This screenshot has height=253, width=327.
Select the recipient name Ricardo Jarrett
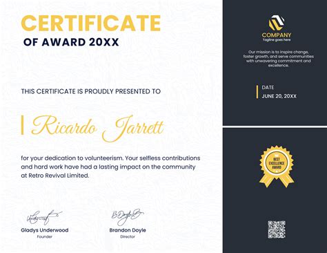click(x=97, y=128)
